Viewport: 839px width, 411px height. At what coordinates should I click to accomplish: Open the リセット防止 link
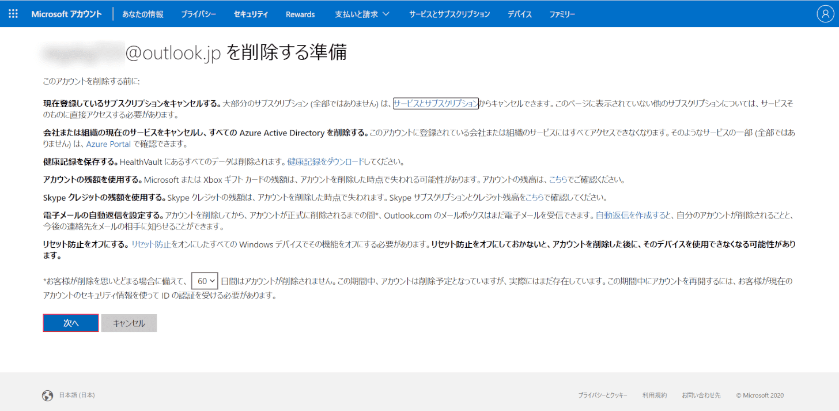click(151, 244)
